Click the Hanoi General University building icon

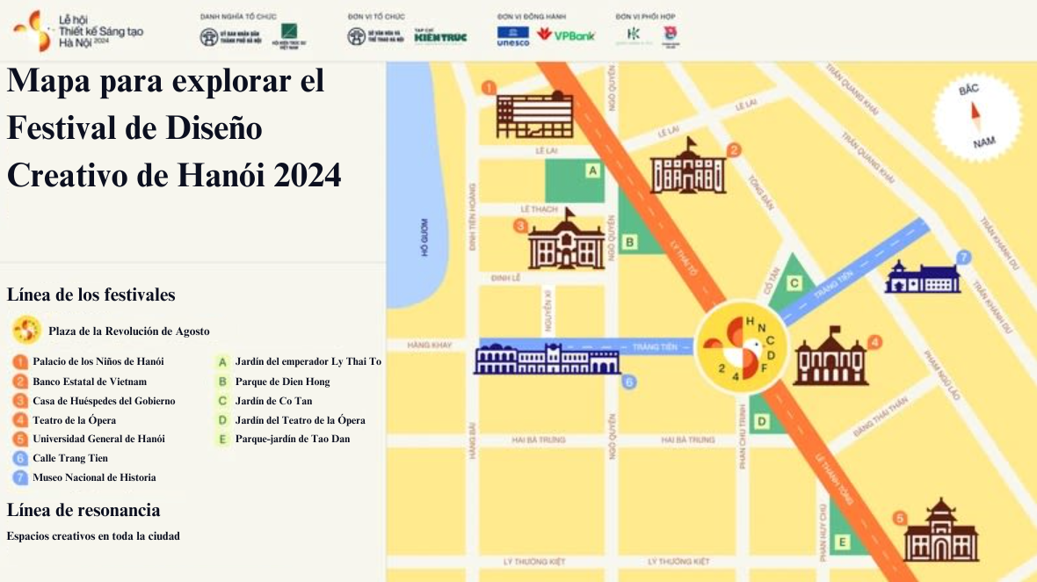[x=940, y=533]
